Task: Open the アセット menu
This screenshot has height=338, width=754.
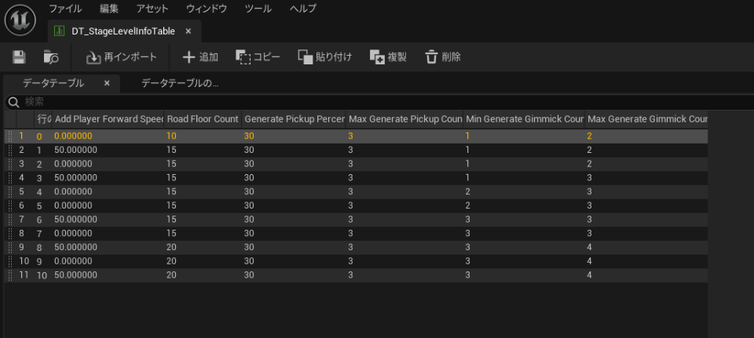Action: coord(152,9)
